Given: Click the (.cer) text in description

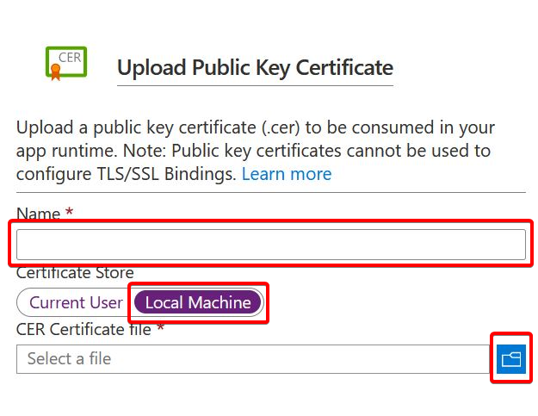Looking at the screenshot, I should [281, 127].
